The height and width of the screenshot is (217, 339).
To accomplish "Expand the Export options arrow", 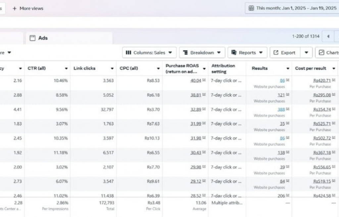I will coord(306,52).
